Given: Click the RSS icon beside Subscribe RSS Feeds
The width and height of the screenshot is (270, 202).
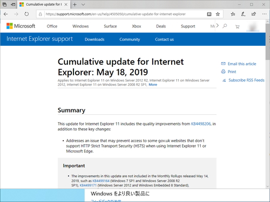Looking at the screenshot, I should [224, 80].
